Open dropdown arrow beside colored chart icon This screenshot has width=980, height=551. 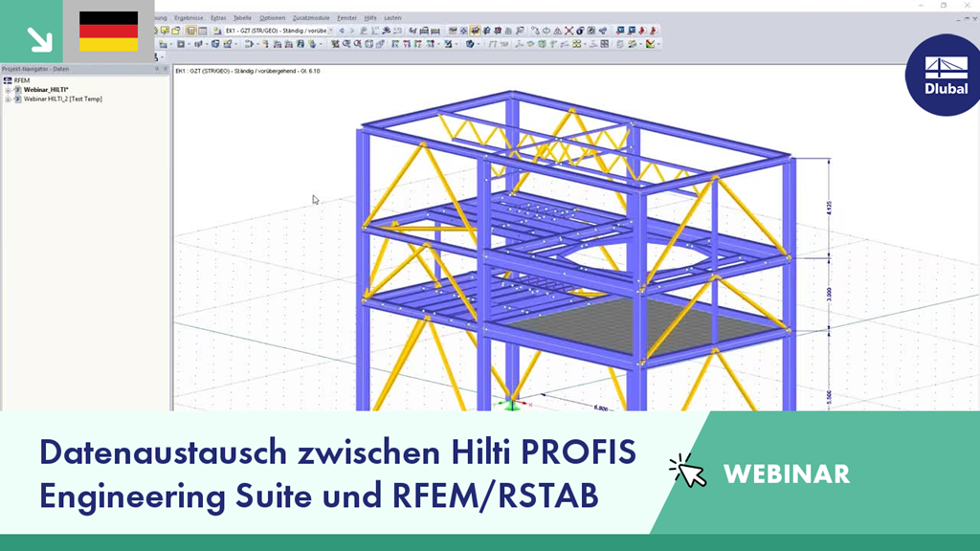point(658,44)
